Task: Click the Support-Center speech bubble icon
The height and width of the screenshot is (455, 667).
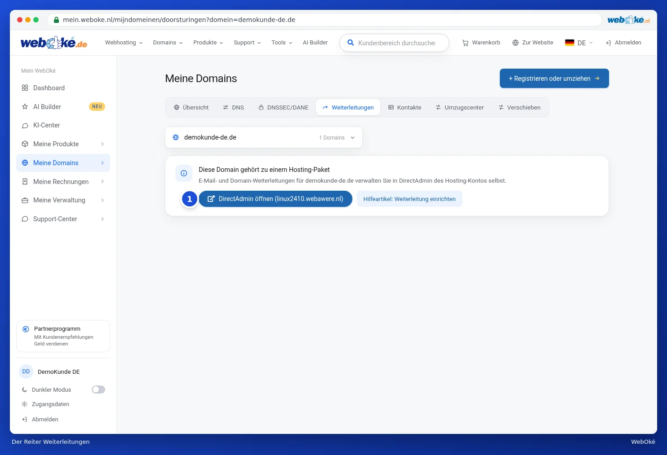Action: pyautogui.click(x=25, y=219)
